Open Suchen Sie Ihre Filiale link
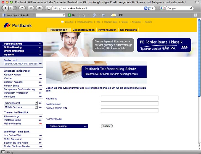This screenshot has height=154, width=201. pyautogui.click(x=16, y=143)
